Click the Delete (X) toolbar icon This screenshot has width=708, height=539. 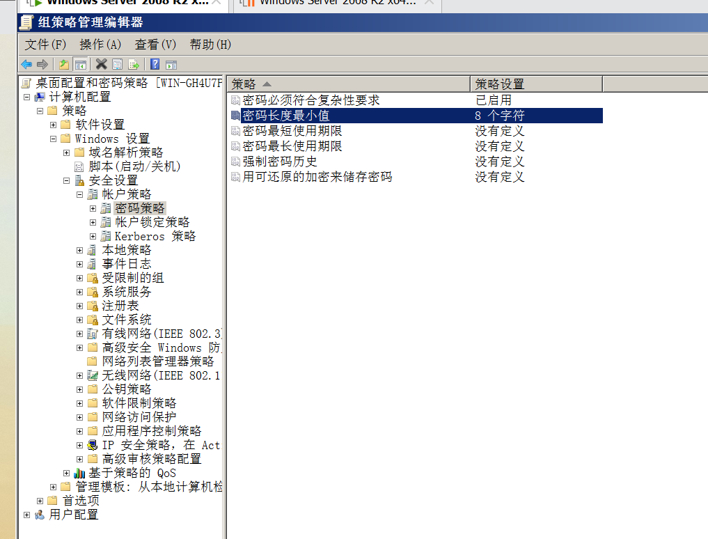(x=102, y=64)
